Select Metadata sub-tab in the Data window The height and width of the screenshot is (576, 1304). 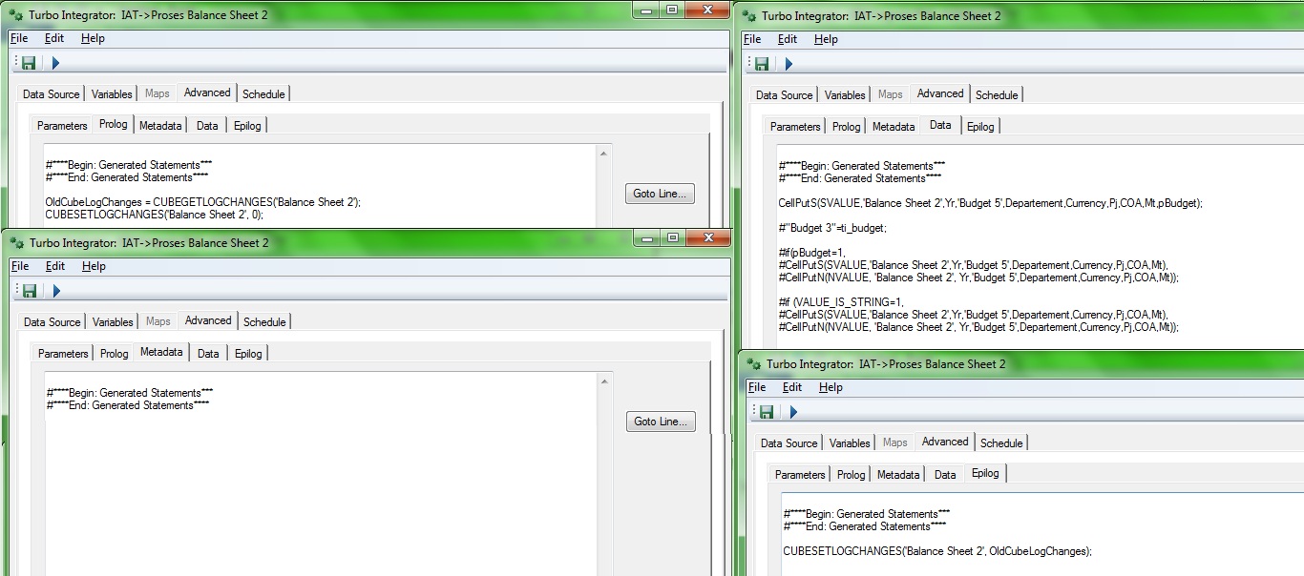pos(894,127)
